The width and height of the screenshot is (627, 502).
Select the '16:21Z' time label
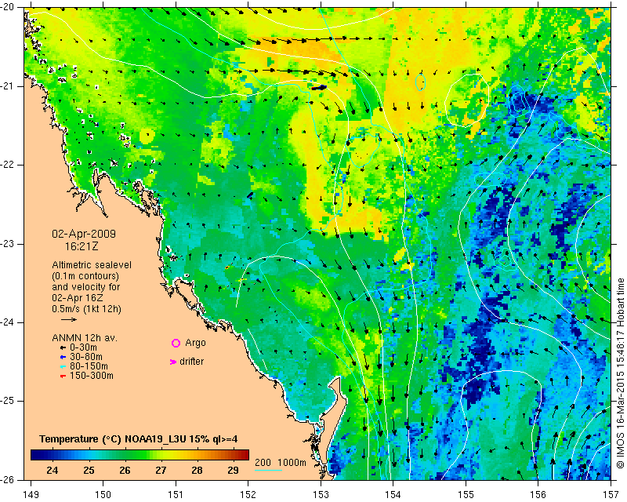(82, 246)
